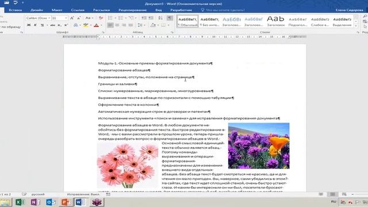Click the pink gerbera flowers image
The height and width of the screenshot is (207, 368).
(x=128, y=166)
